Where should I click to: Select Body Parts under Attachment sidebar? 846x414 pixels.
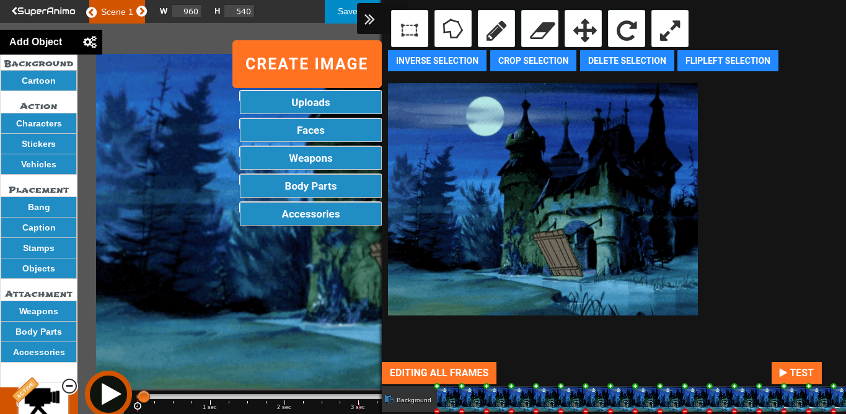tap(38, 332)
